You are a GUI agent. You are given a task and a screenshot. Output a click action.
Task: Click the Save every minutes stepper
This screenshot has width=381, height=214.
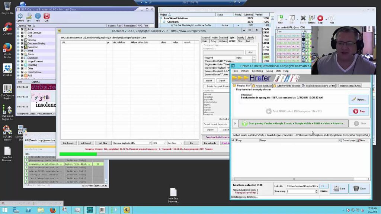(x=316, y=191)
